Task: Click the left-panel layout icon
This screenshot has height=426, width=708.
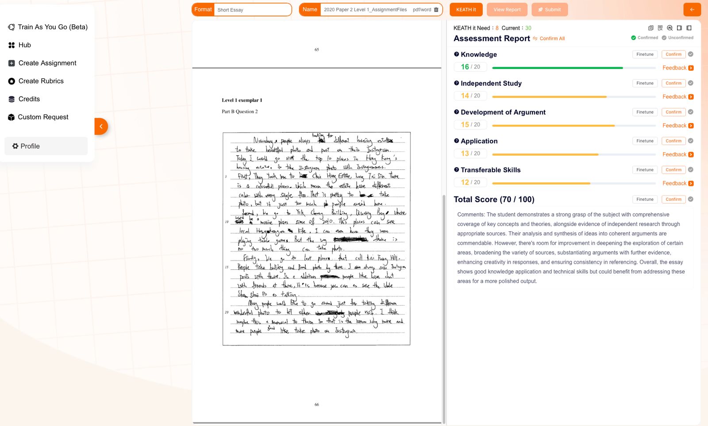Action: 689,28
